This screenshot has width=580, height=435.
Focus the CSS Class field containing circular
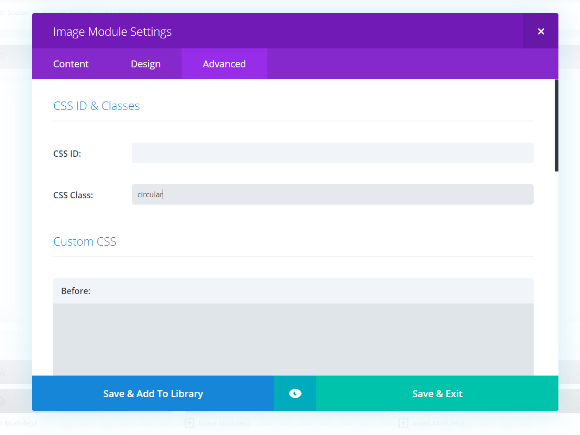(x=333, y=195)
